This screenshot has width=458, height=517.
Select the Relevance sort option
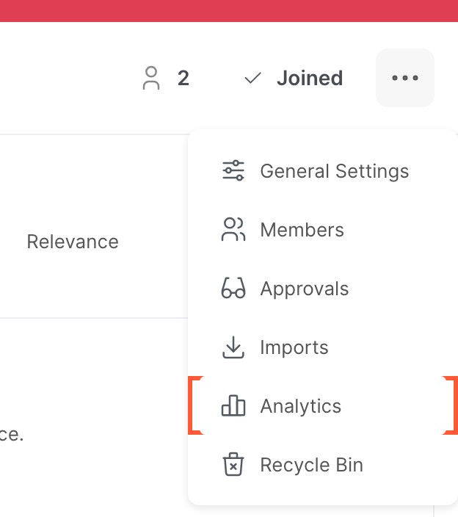[73, 242]
